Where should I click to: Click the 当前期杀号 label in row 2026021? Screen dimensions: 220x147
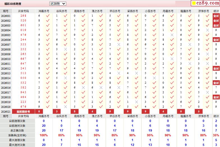(23, 112)
